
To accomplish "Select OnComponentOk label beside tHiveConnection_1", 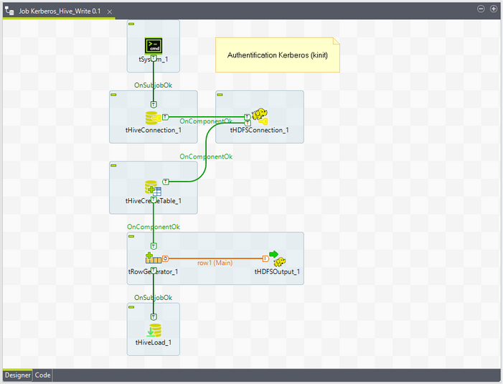I will click(206, 121).
